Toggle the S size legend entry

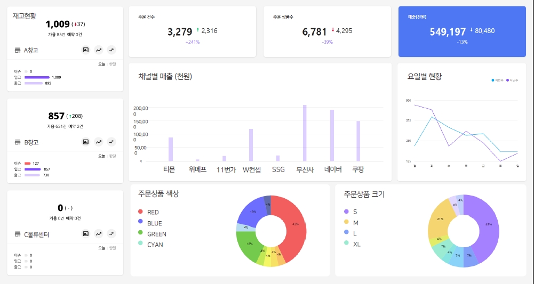(x=351, y=212)
